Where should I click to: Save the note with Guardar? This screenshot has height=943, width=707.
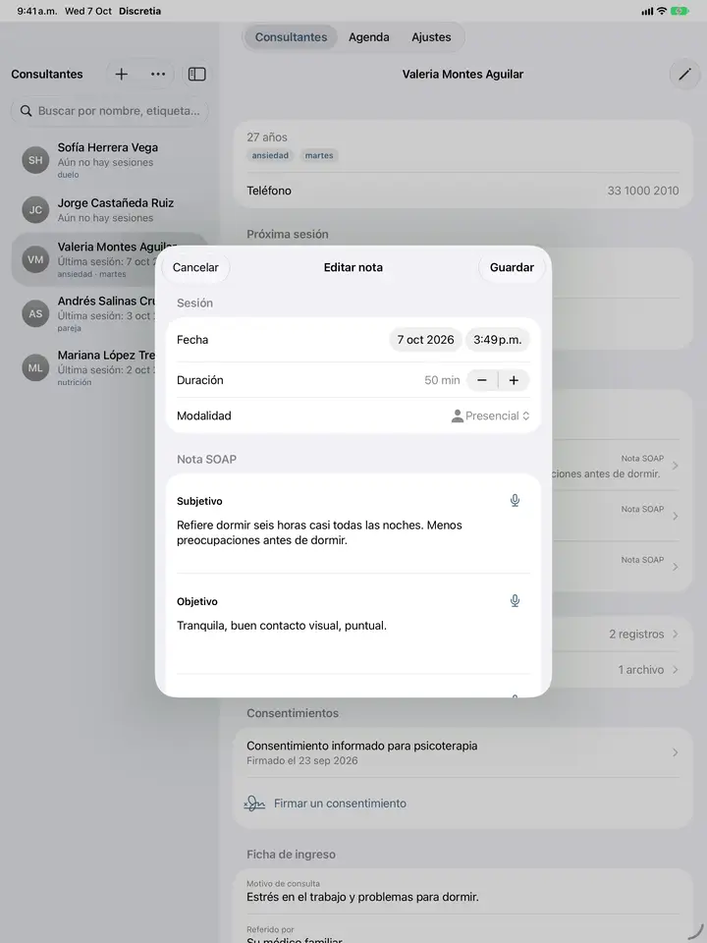point(512,267)
